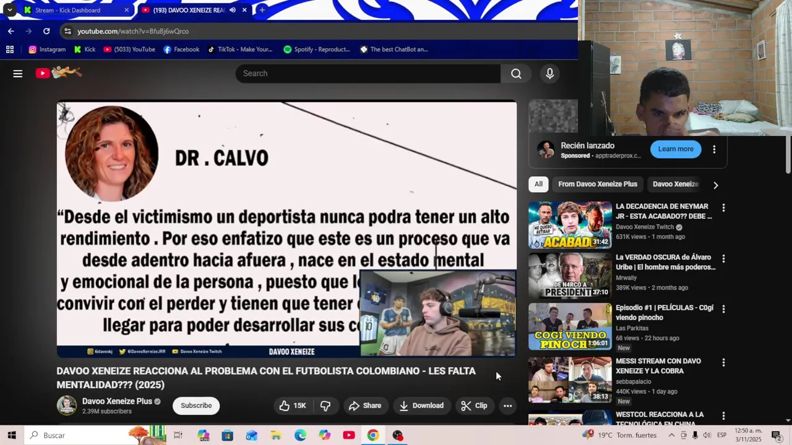Subscribe to Davoo Xeneize Plus
The image size is (792, 445).
click(x=196, y=405)
